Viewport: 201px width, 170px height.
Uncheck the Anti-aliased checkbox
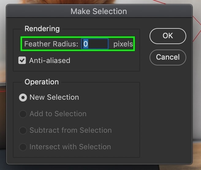(x=22, y=60)
